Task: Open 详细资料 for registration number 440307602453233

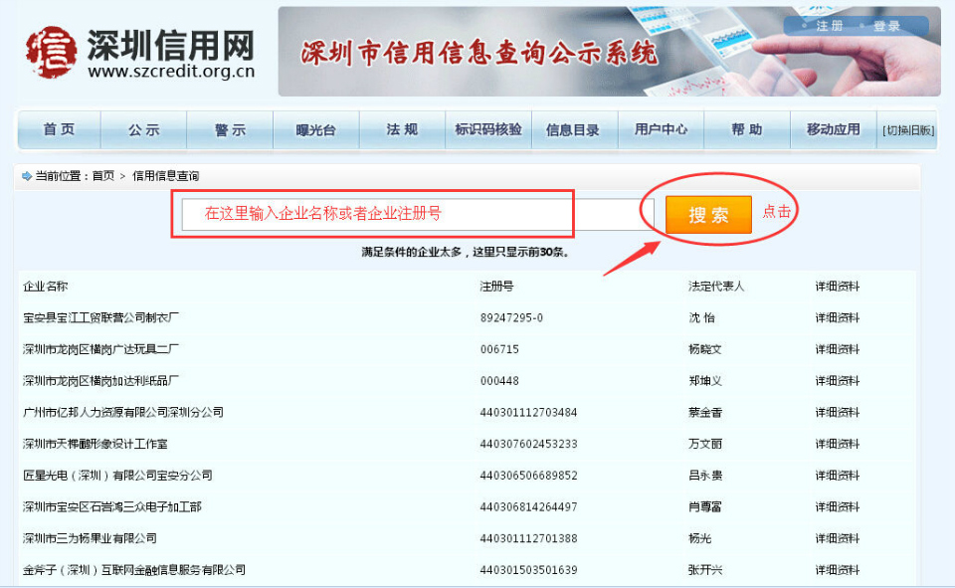Action: (x=838, y=444)
